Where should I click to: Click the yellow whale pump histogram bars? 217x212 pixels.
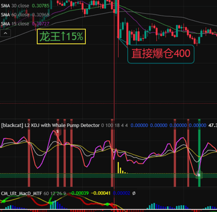122,168
